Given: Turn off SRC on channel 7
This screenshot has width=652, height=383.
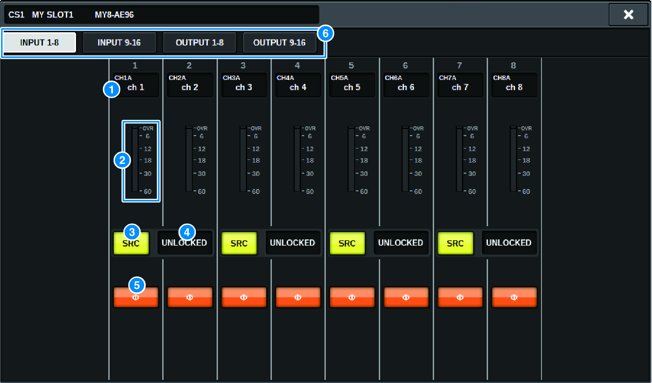Looking at the screenshot, I should pos(455,243).
